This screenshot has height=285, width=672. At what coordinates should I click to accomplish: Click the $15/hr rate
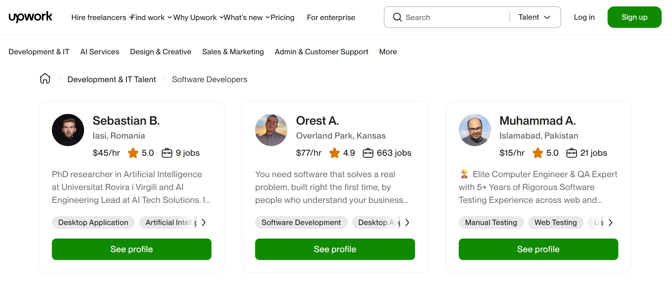(x=512, y=153)
